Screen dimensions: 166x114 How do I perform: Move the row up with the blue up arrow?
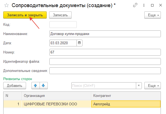pyautogui.click(x=36, y=85)
